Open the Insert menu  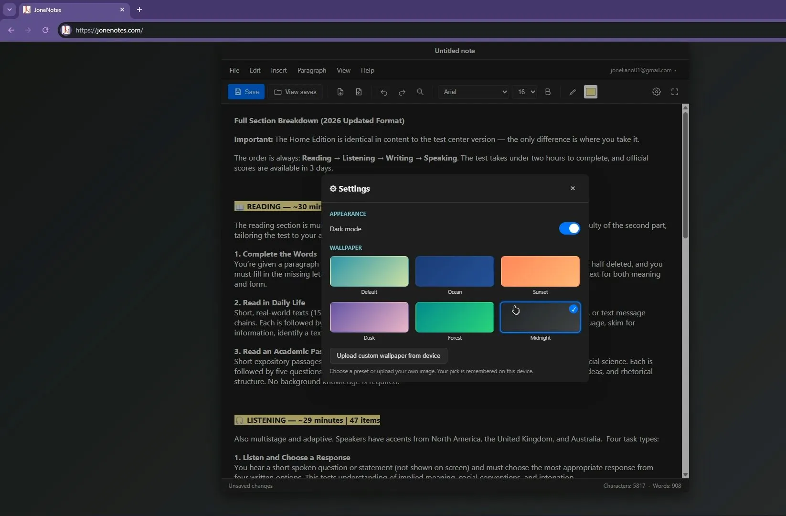click(x=279, y=70)
